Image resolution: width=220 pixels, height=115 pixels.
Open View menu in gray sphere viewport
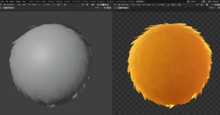(x=19, y=5)
